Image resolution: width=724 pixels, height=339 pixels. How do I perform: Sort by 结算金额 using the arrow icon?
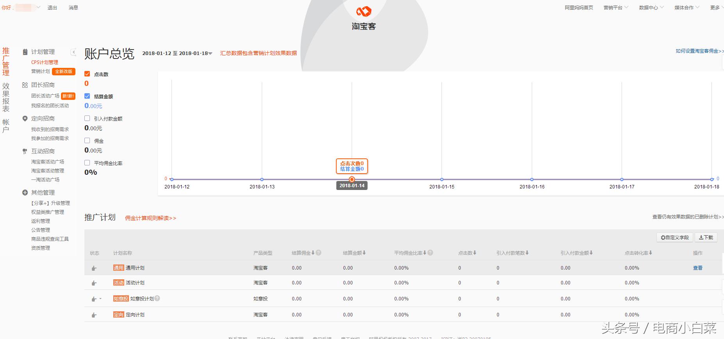(364, 253)
